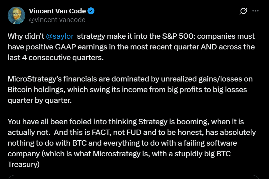
Task: Click the Grok explain-post icon
Action: pos(243,11)
